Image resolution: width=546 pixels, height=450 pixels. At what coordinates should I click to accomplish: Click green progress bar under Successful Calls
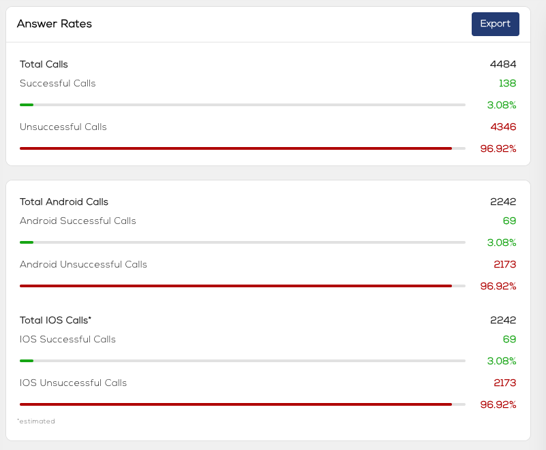[27, 105]
